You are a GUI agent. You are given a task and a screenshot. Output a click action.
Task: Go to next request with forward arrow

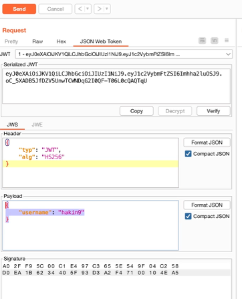click(x=100, y=9)
